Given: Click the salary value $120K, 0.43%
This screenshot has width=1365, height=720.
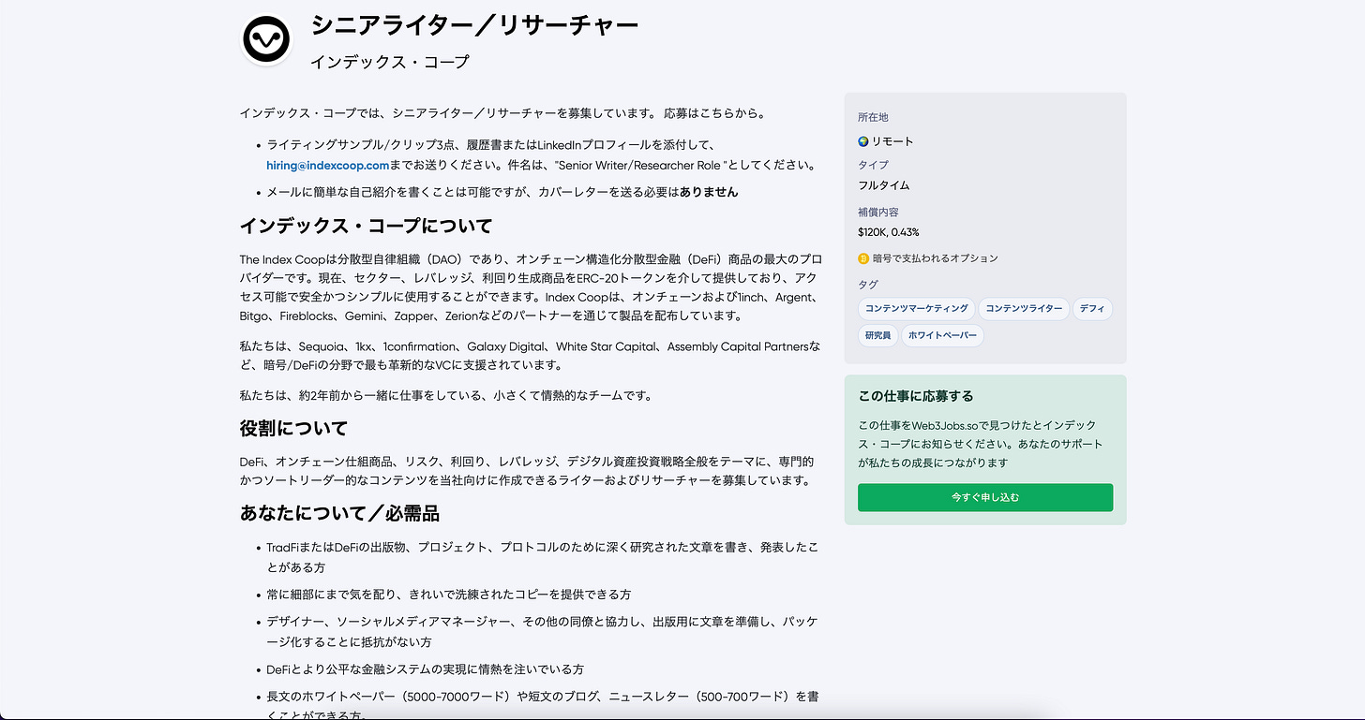Looking at the screenshot, I should coord(888,232).
